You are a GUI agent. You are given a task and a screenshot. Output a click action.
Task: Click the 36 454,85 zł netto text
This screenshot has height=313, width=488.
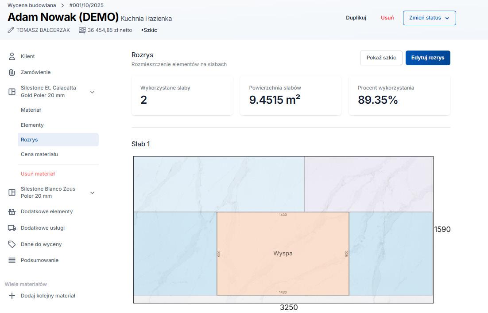tap(110, 30)
